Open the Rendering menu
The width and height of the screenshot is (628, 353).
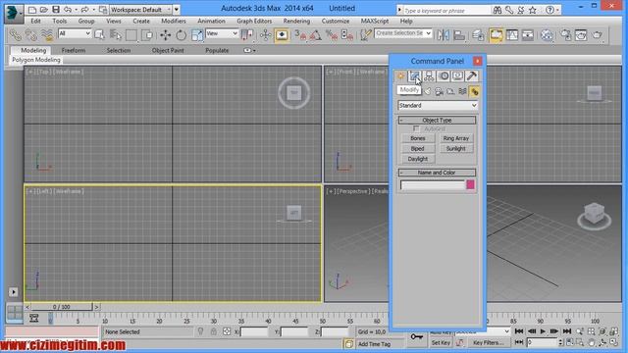(x=296, y=21)
